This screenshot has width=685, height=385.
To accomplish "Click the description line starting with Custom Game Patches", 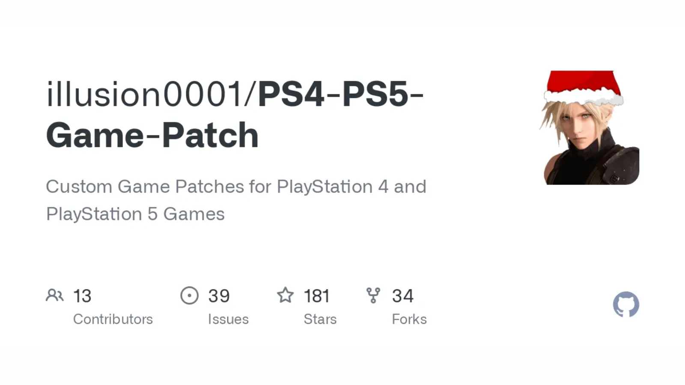I will (236, 187).
